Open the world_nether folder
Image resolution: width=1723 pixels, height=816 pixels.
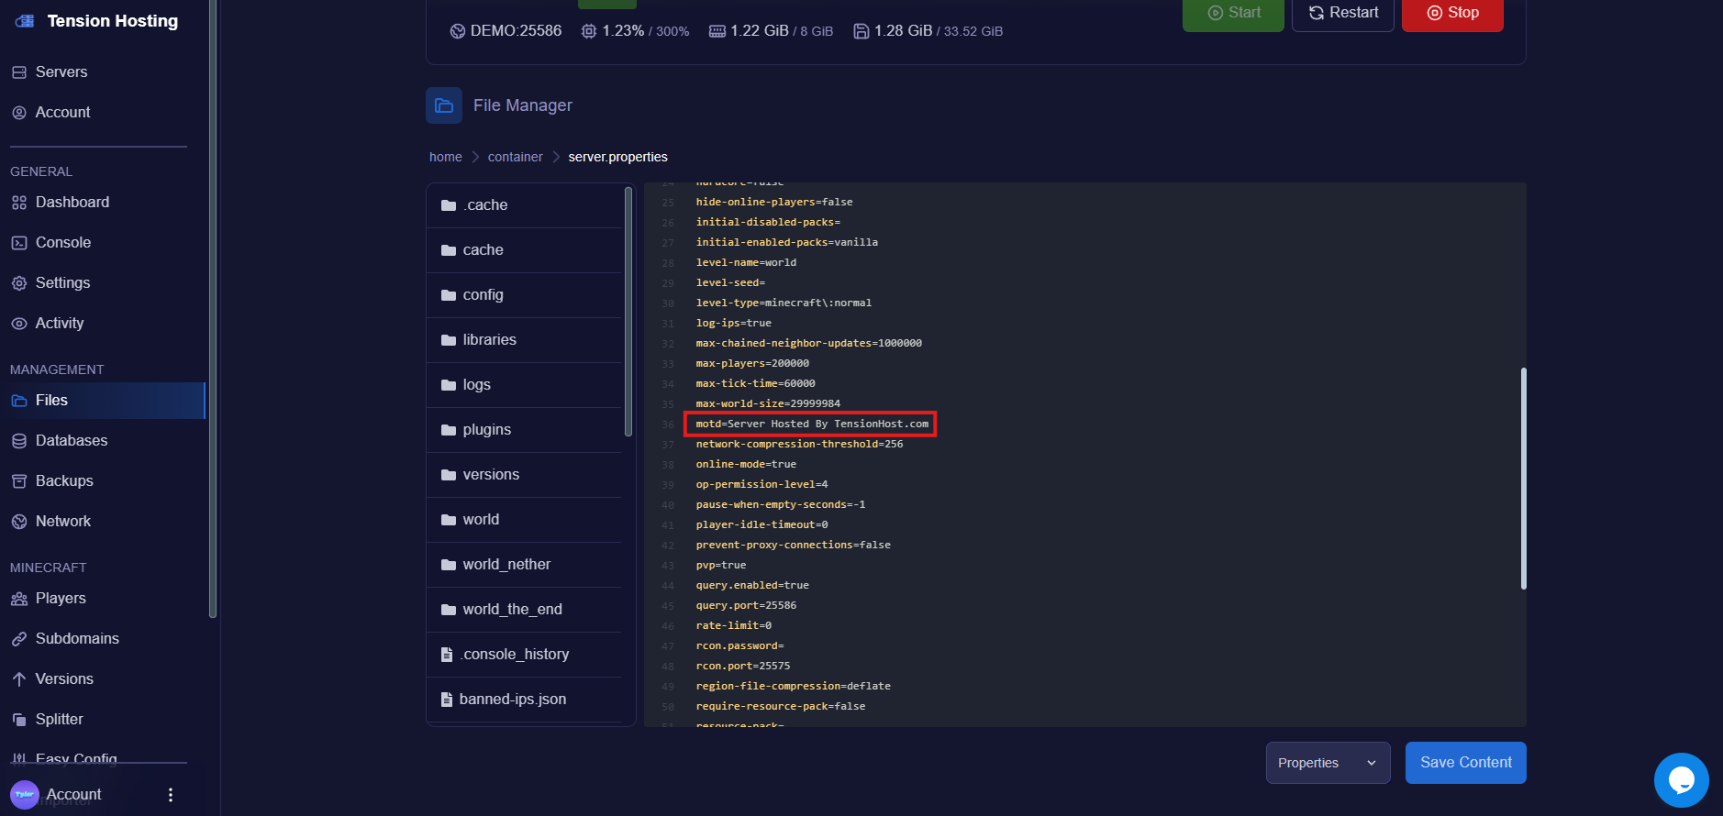click(524, 565)
